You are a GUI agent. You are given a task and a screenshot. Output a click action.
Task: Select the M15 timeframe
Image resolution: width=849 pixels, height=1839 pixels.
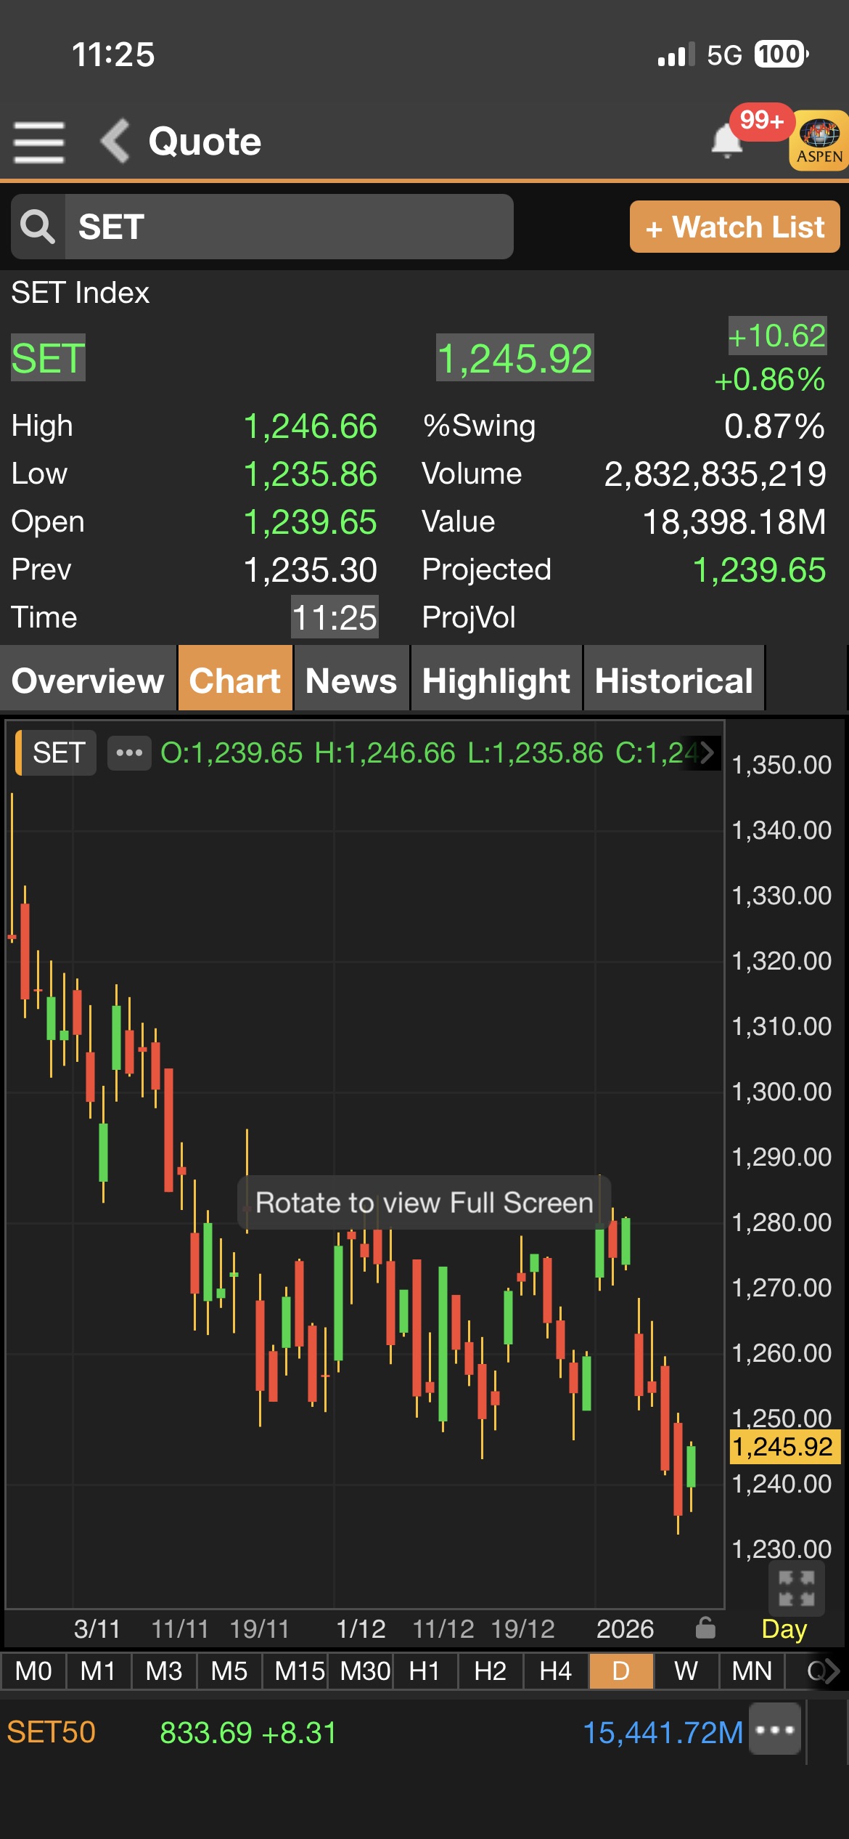pyautogui.click(x=298, y=1671)
